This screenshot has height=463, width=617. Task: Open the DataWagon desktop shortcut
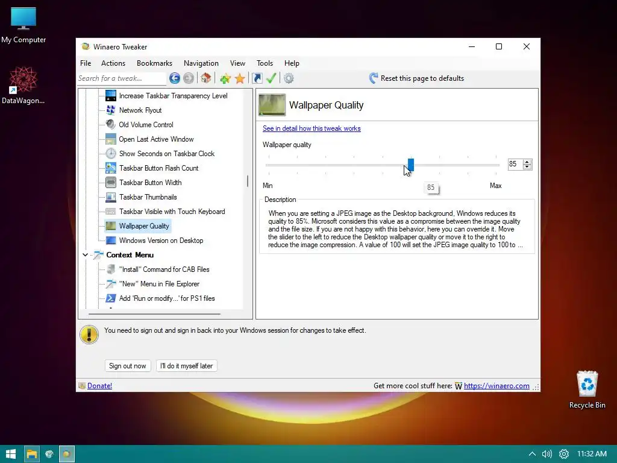(23, 80)
